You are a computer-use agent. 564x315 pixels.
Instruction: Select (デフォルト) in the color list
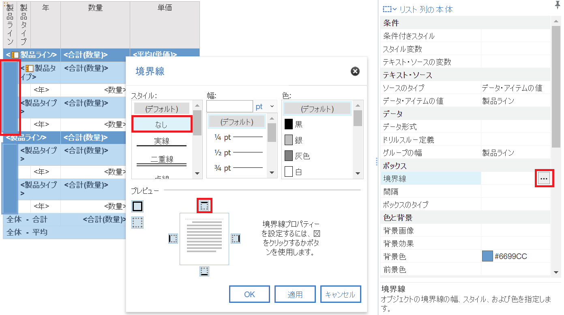pos(317,109)
